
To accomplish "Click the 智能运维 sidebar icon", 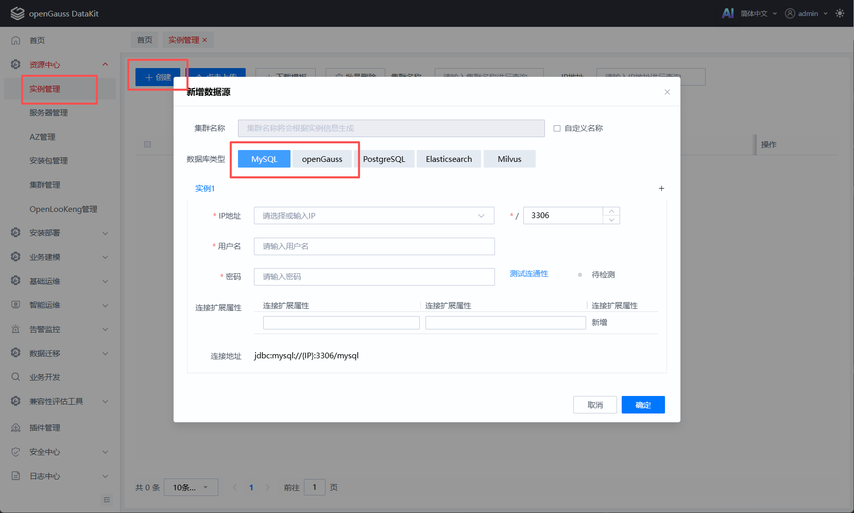I will [16, 305].
